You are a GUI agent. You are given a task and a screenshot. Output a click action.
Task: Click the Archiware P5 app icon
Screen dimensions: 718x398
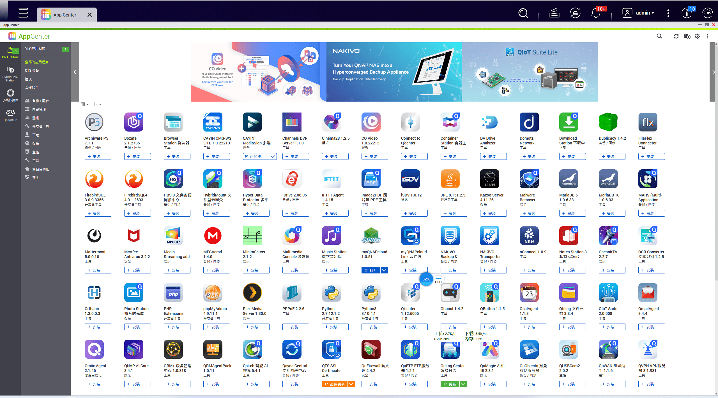[x=94, y=122]
